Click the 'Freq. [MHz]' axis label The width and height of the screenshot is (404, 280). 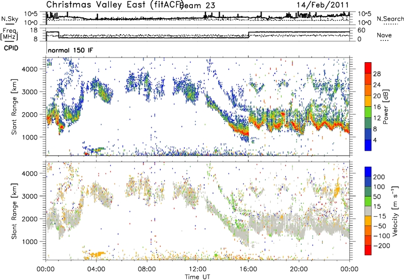click(x=9, y=34)
